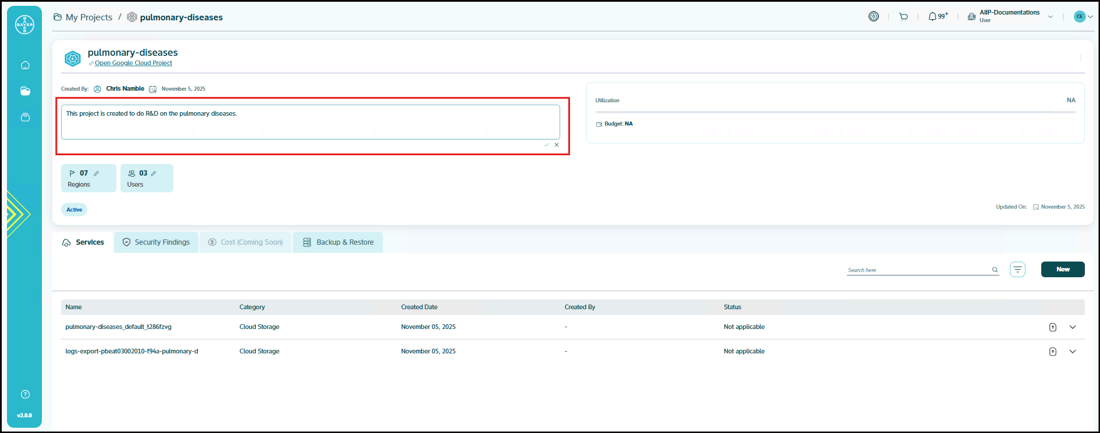This screenshot has height=433, width=1100.
Task: Expand the pulmonary-diseases_default_t286fzvg row
Action: 1073,327
